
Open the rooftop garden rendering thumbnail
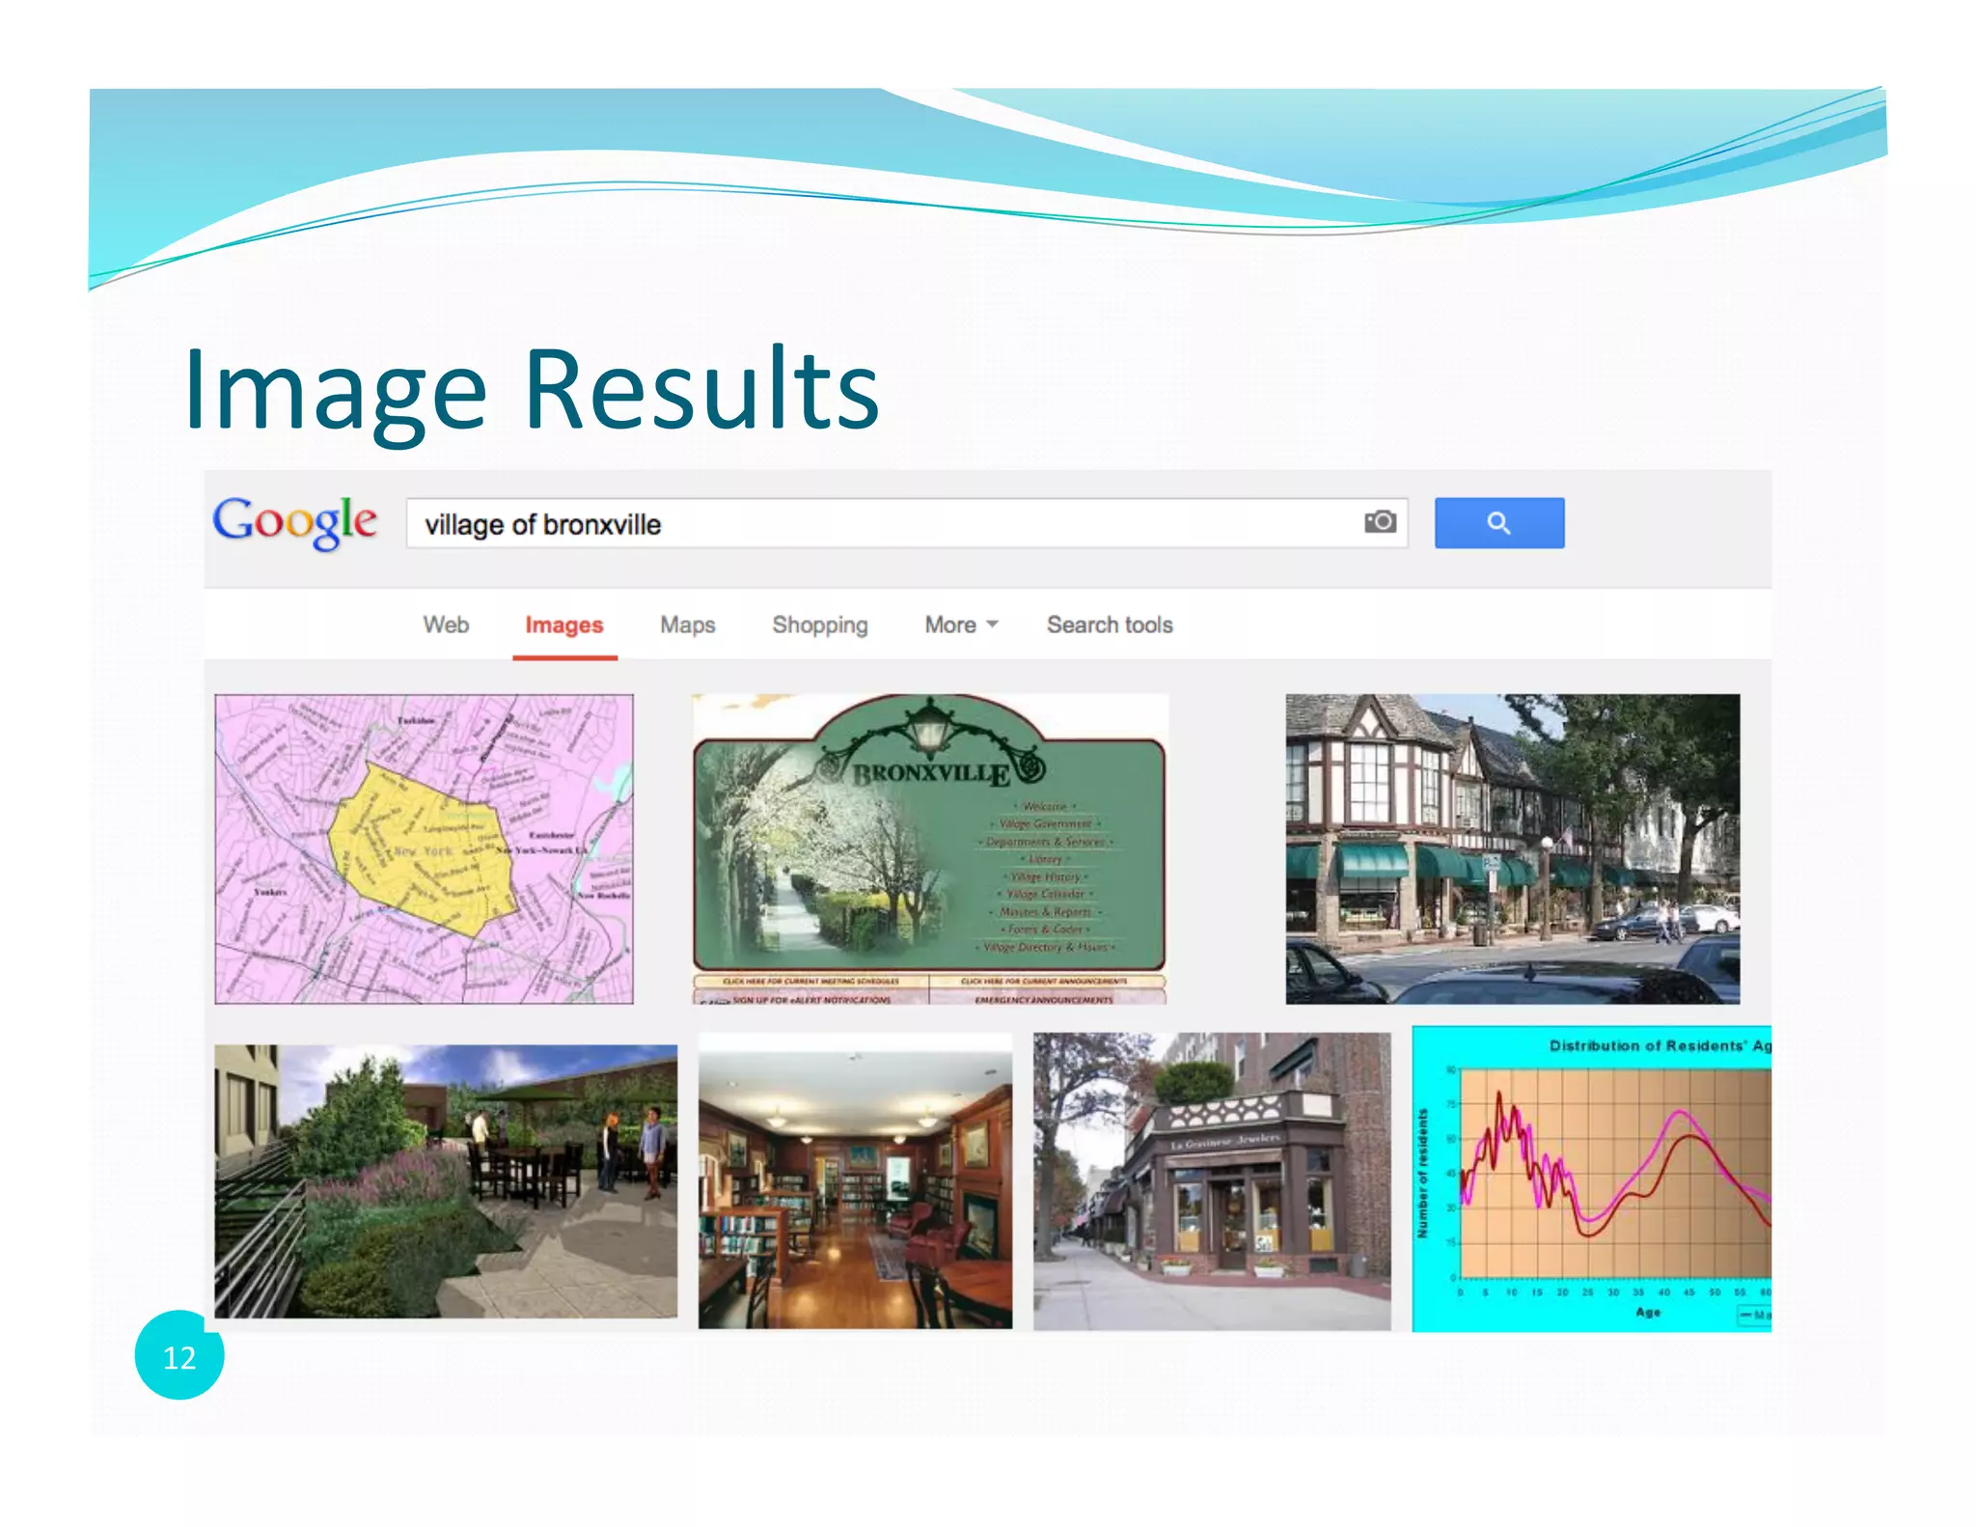click(x=446, y=1181)
